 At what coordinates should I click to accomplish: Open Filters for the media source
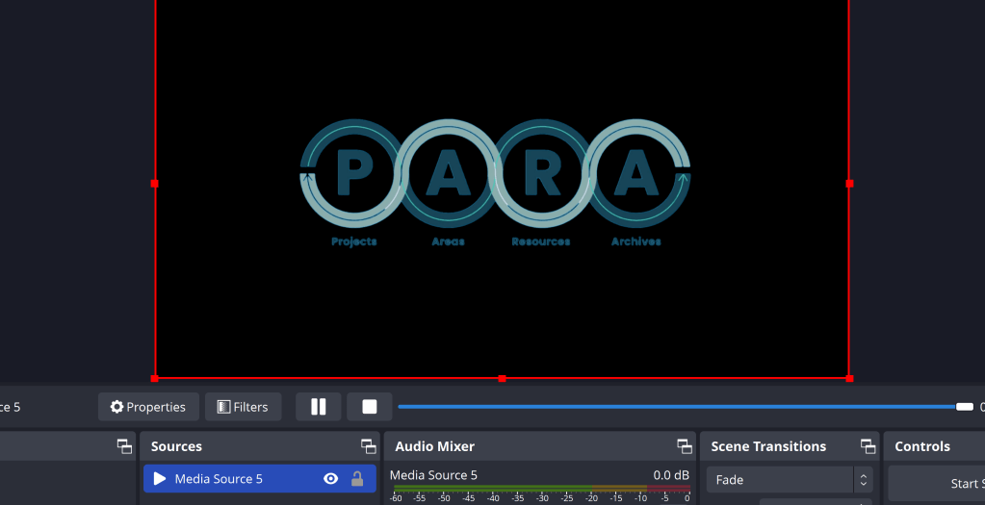click(243, 407)
